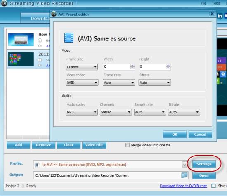
Task: Close the AVI Preset editor dialog
Action: [212, 14]
